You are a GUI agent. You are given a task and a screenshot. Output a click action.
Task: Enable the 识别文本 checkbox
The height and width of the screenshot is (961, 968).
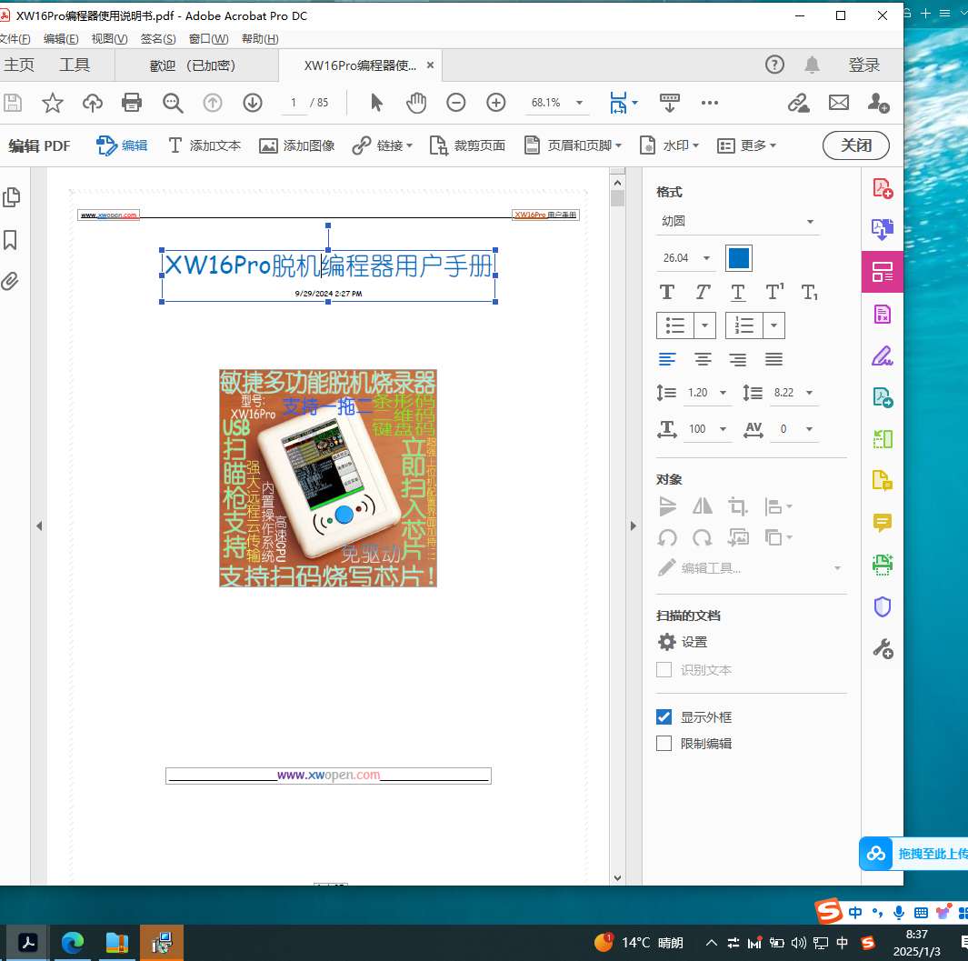click(664, 670)
